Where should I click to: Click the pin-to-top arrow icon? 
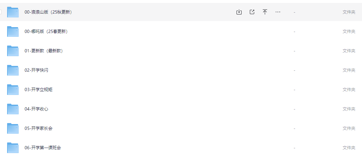pos(265,12)
